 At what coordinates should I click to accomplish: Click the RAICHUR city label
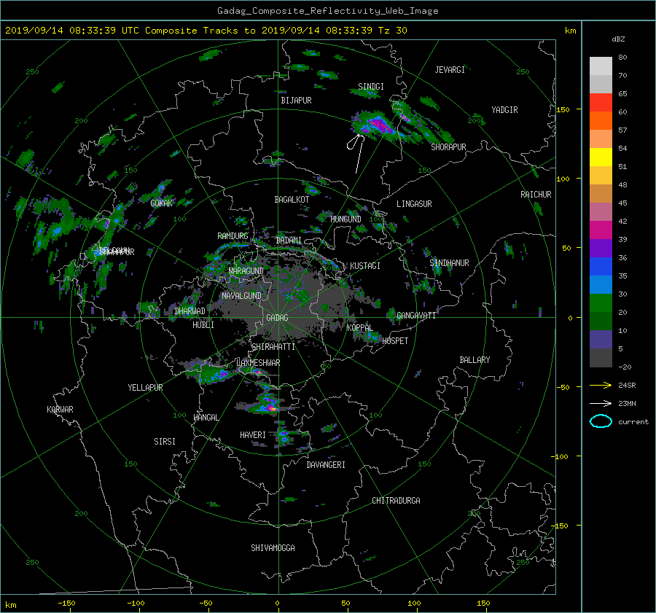coord(536,195)
